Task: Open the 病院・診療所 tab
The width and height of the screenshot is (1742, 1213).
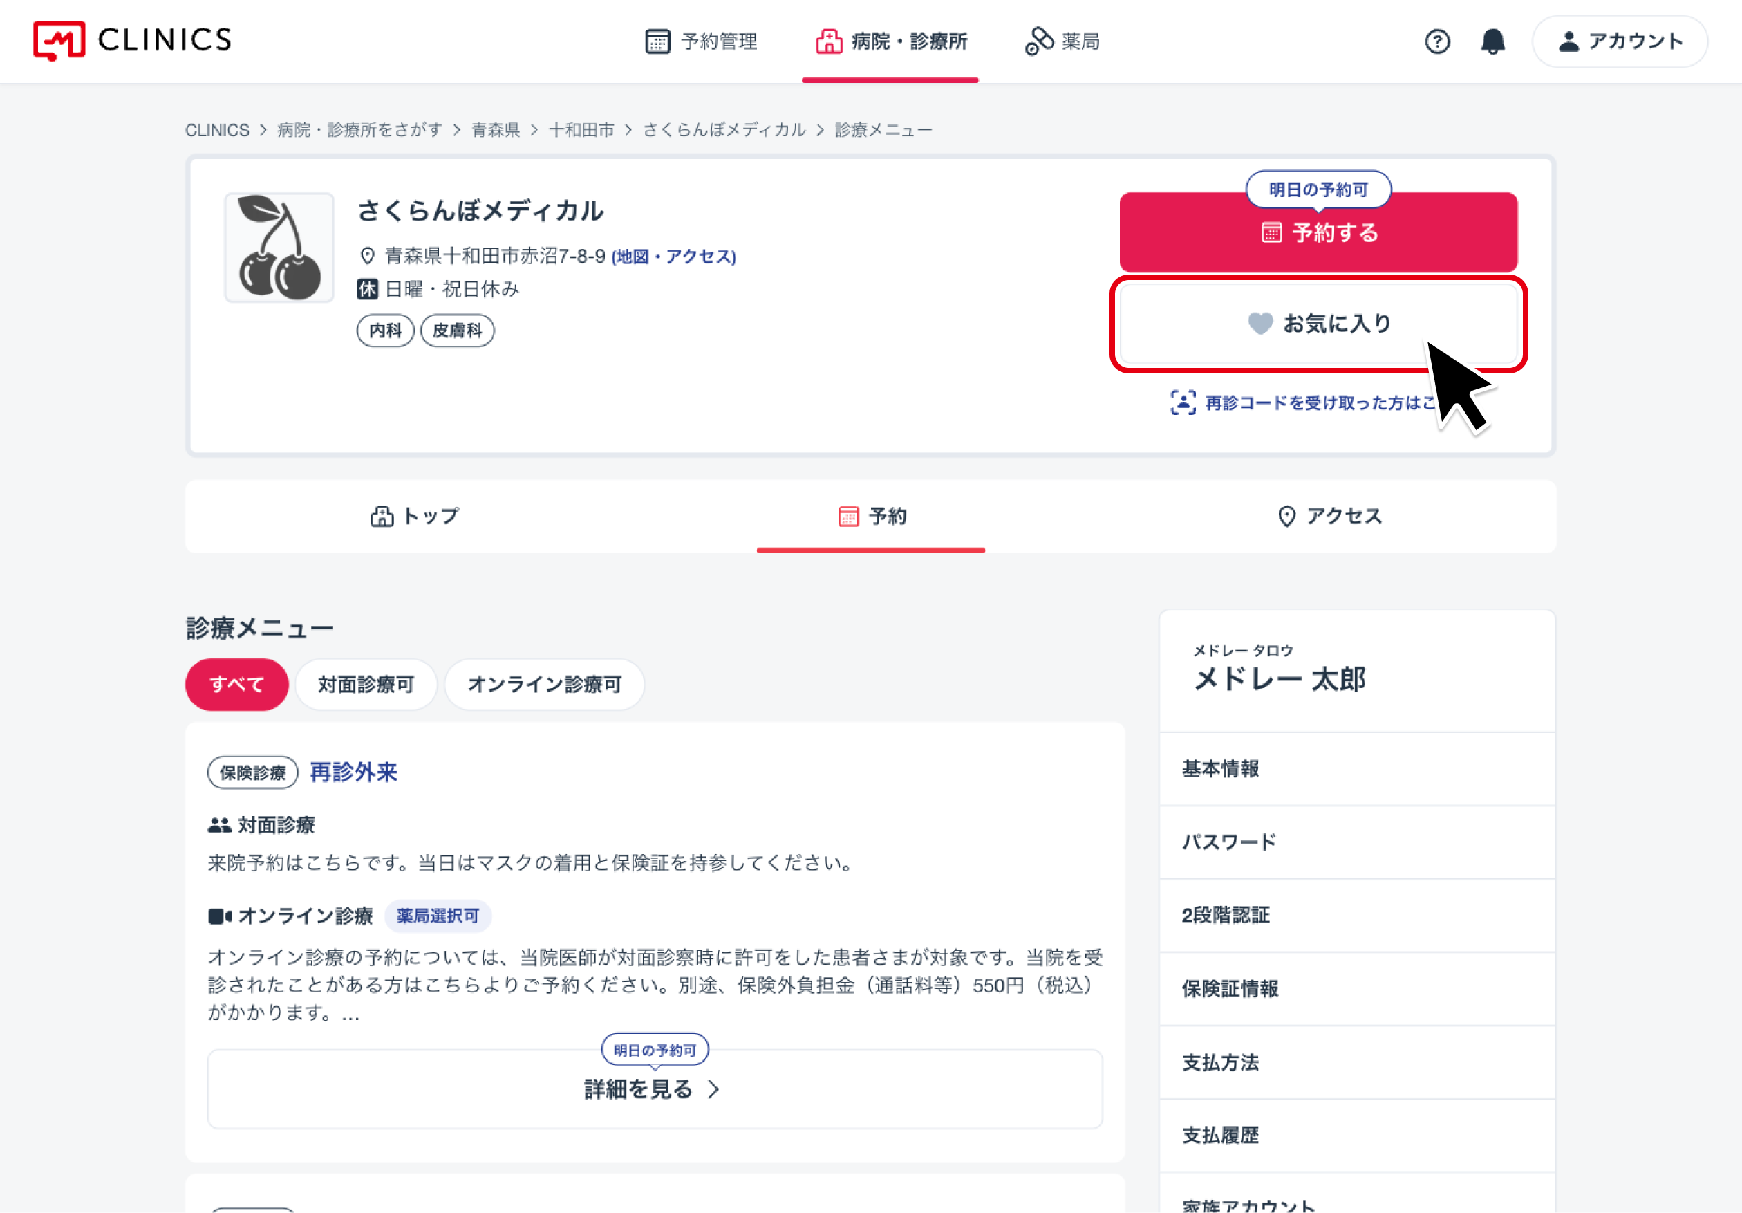Action: (x=891, y=41)
